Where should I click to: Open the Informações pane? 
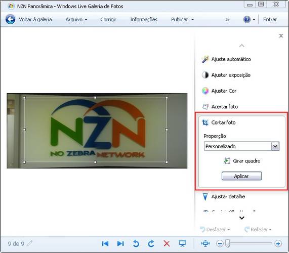point(144,19)
